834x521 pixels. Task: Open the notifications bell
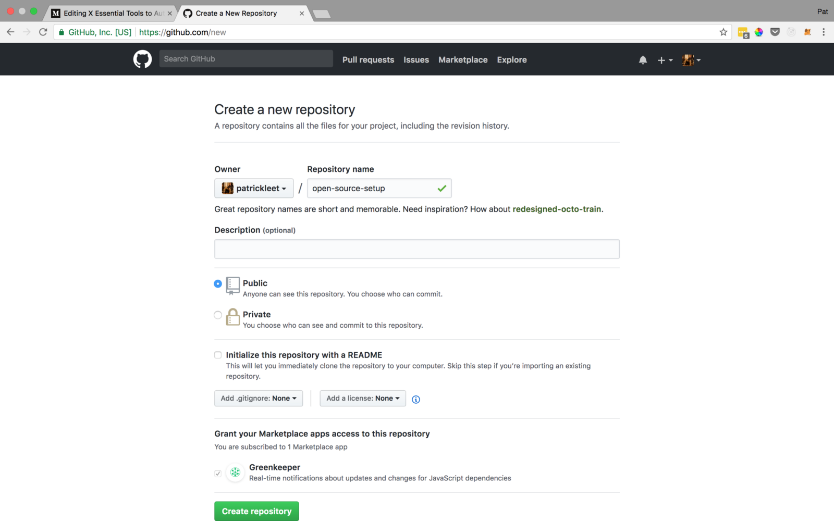click(643, 60)
